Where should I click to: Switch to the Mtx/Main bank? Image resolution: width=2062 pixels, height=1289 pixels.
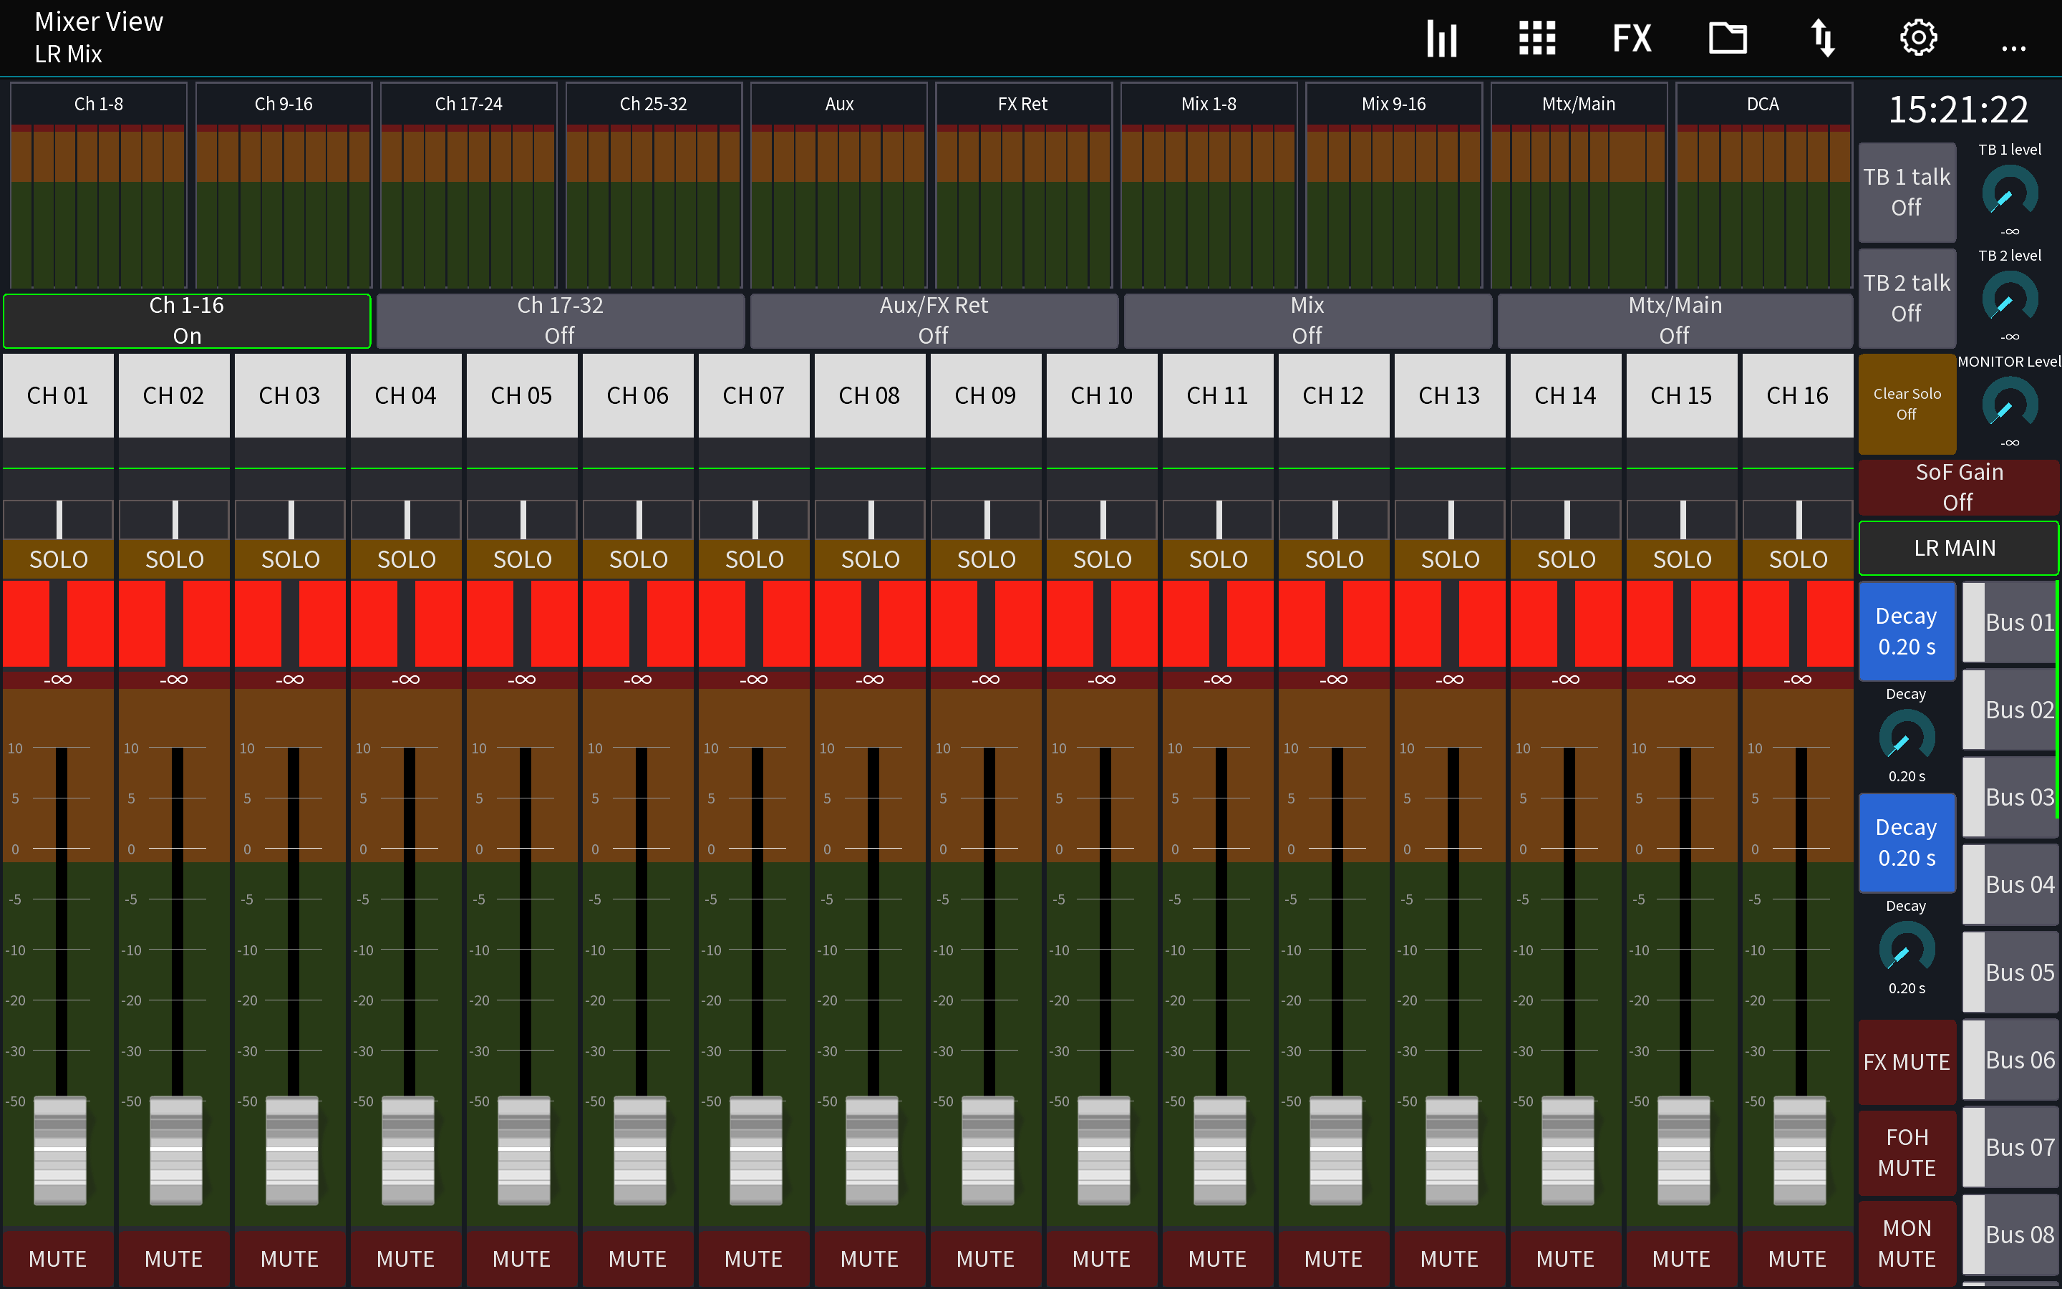click(x=1675, y=321)
